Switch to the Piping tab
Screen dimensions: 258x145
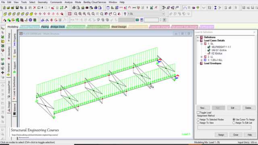point(45,27)
